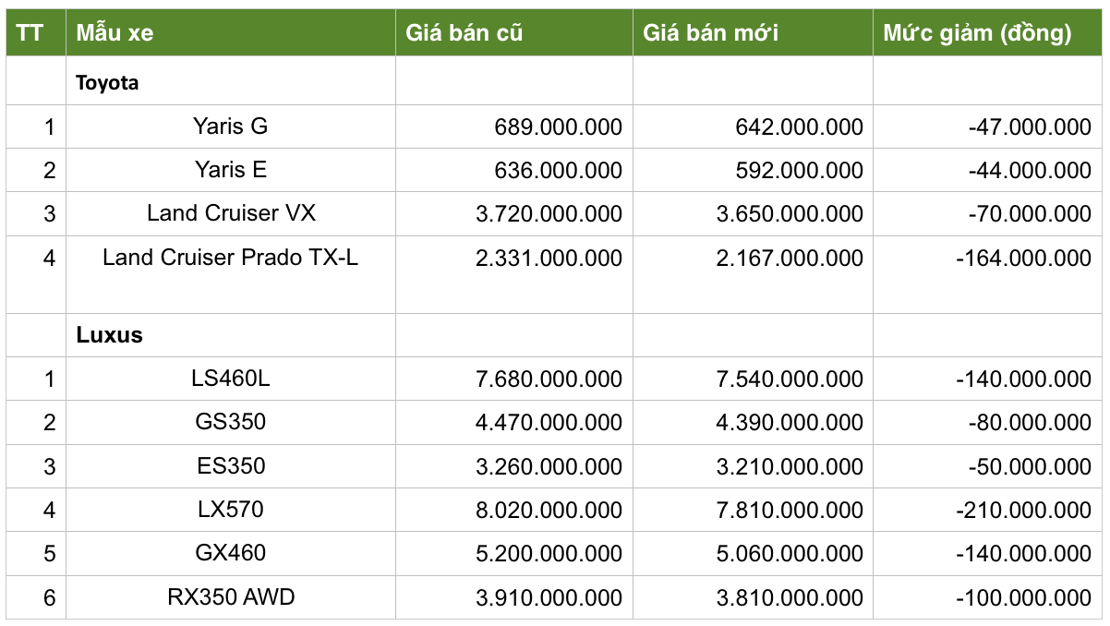
Task: Select the Toyota group heading cell
Action: (x=107, y=82)
